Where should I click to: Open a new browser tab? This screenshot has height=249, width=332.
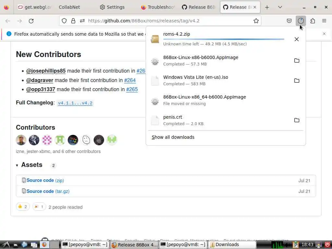point(267,7)
